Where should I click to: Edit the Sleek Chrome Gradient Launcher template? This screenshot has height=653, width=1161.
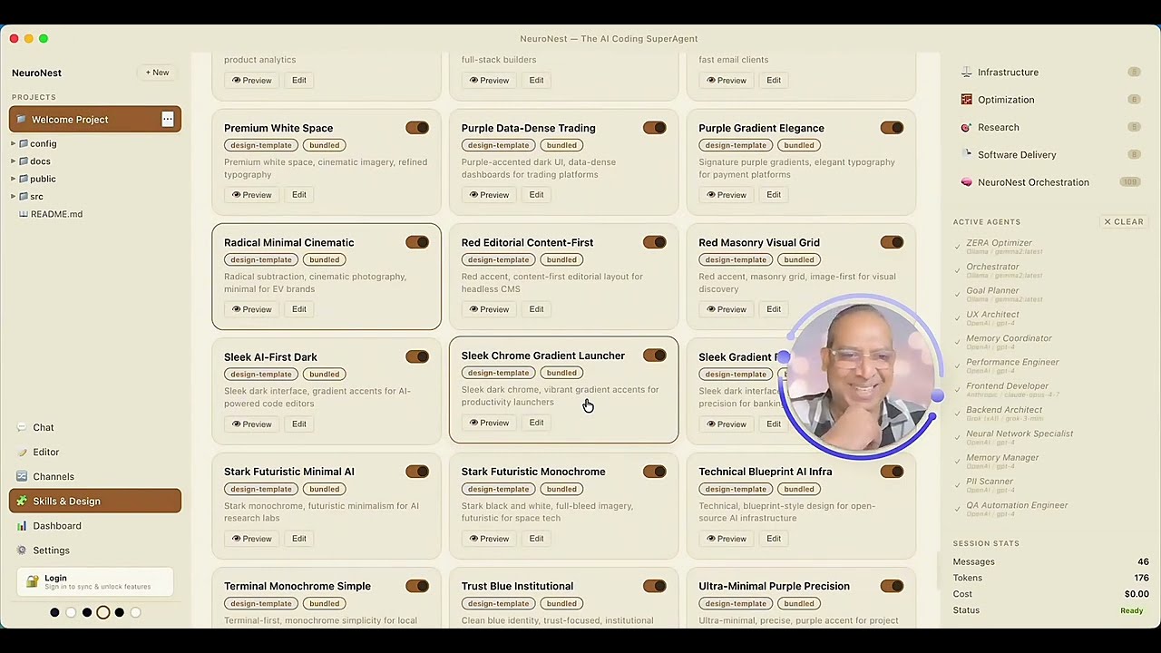(536, 423)
